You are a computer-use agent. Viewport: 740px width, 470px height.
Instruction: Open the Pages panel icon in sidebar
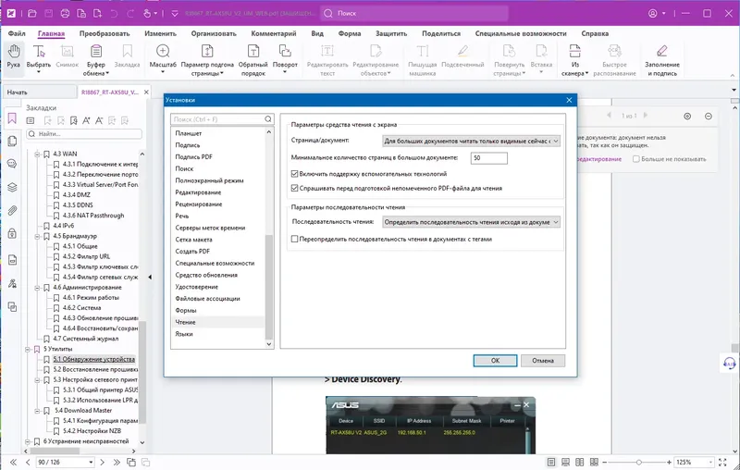tap(12, 142)
